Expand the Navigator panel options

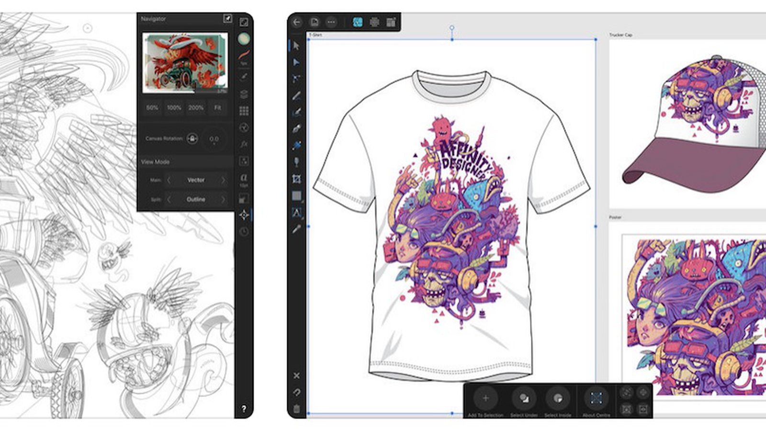pos(228,19)
